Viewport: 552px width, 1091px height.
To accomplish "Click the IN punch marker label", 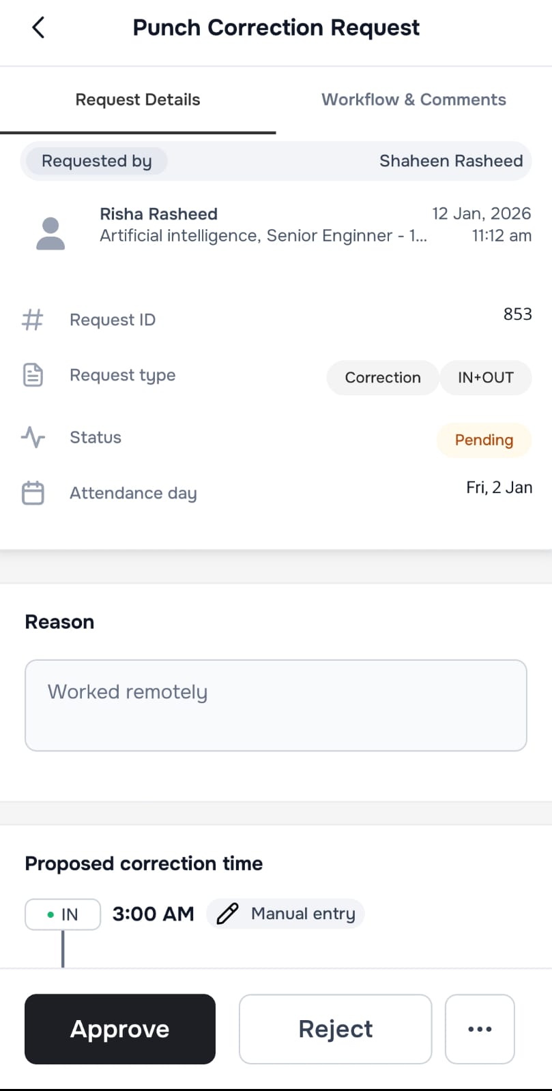I will (63, 914).
